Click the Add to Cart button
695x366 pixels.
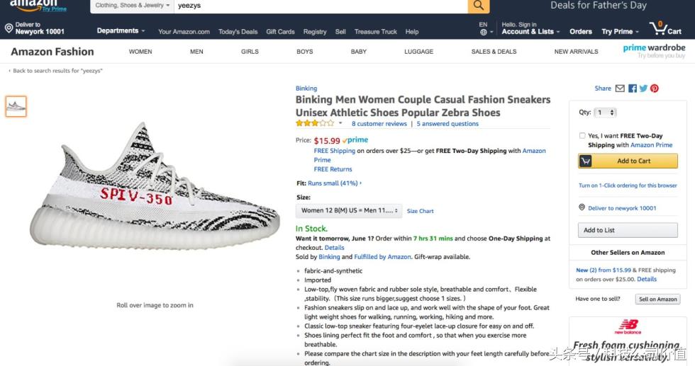[x=628, y=161]
